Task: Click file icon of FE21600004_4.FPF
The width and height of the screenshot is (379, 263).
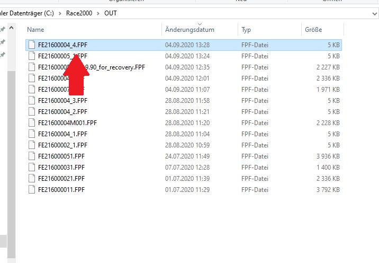Action: click(x=32, y=45)
